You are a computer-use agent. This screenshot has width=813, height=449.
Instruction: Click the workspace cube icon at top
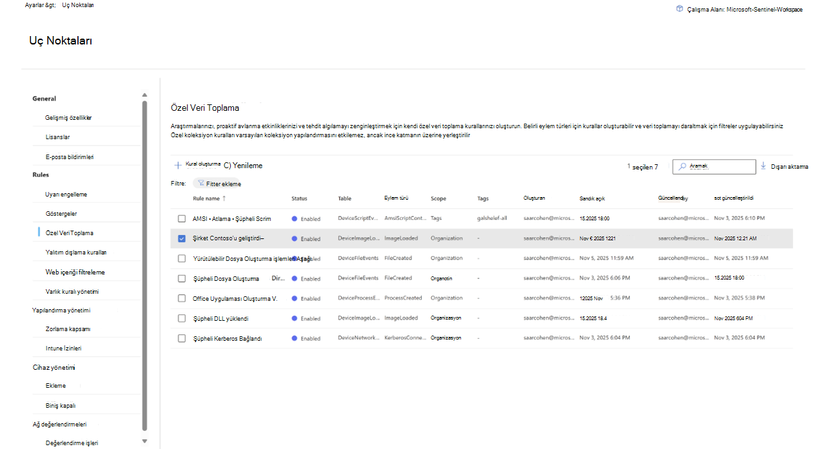click(x=679, y=9)
